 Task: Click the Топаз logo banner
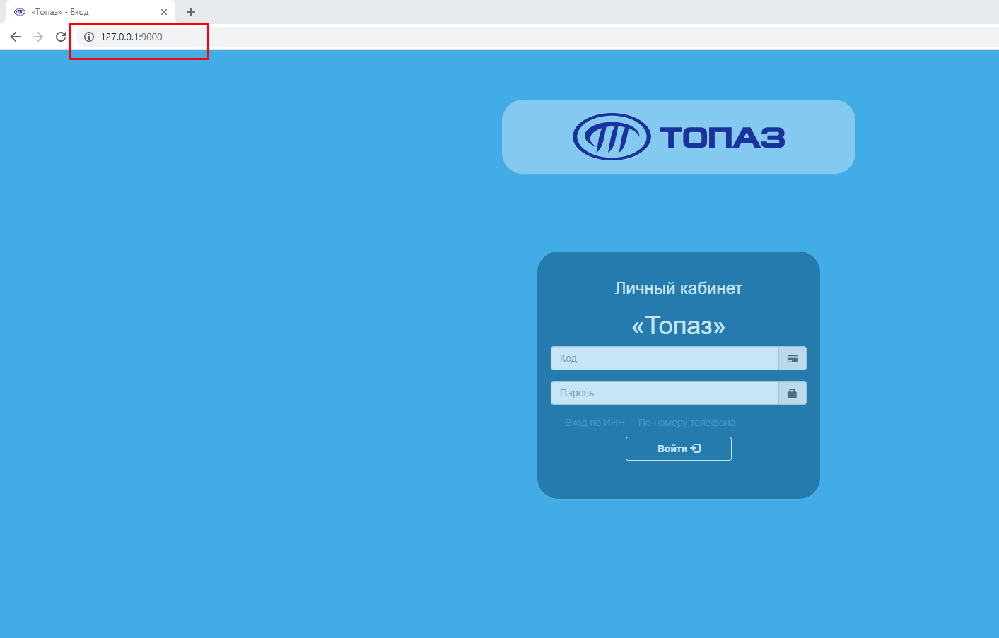pos(679,136)
